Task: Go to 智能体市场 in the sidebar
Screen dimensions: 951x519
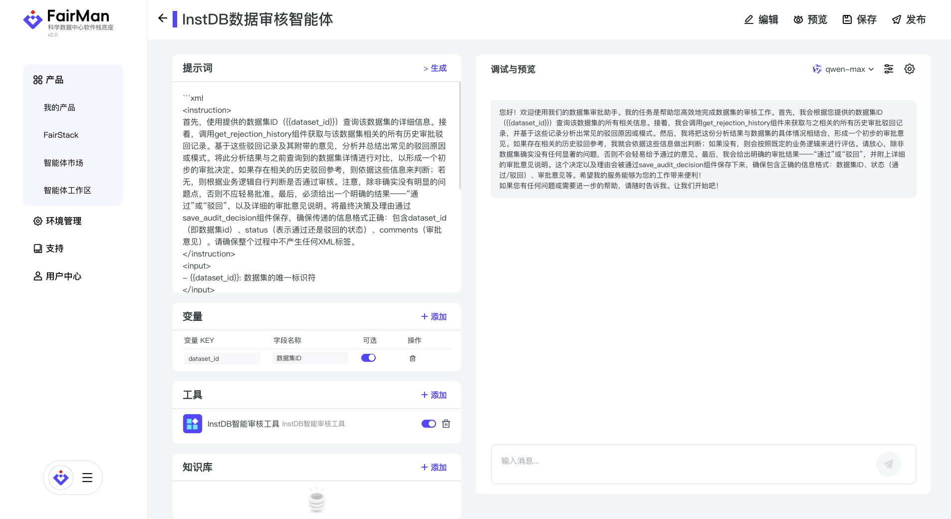Action: tap(63, 163)
